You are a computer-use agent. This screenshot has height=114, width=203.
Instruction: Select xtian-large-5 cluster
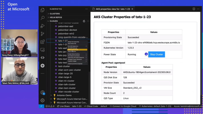tap(65, 77)
